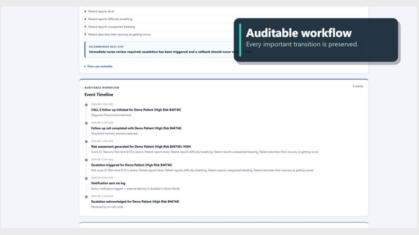Click timeline dot for Notification sent via log
The height and width of the screenshot is (235, 419).
point(86,178)
